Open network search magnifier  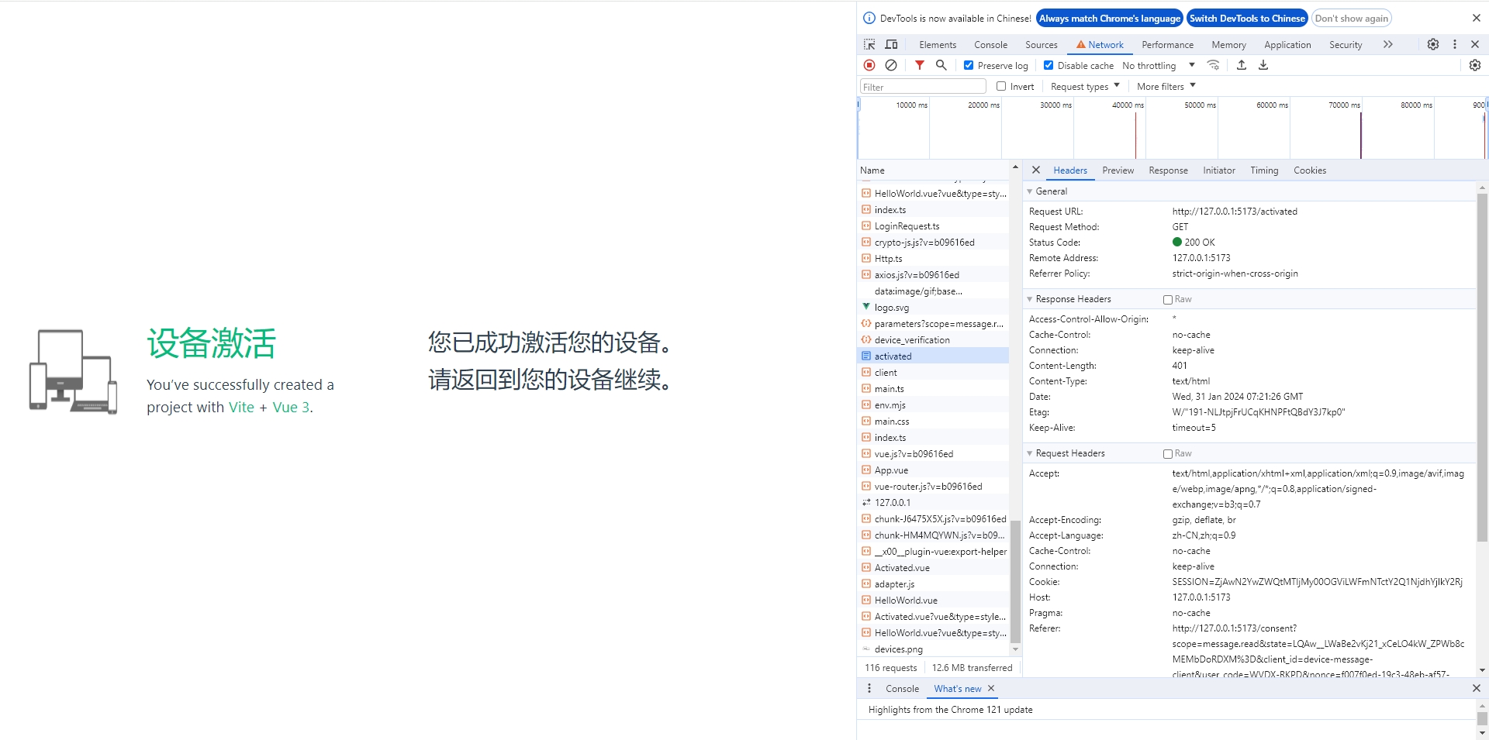941,66
